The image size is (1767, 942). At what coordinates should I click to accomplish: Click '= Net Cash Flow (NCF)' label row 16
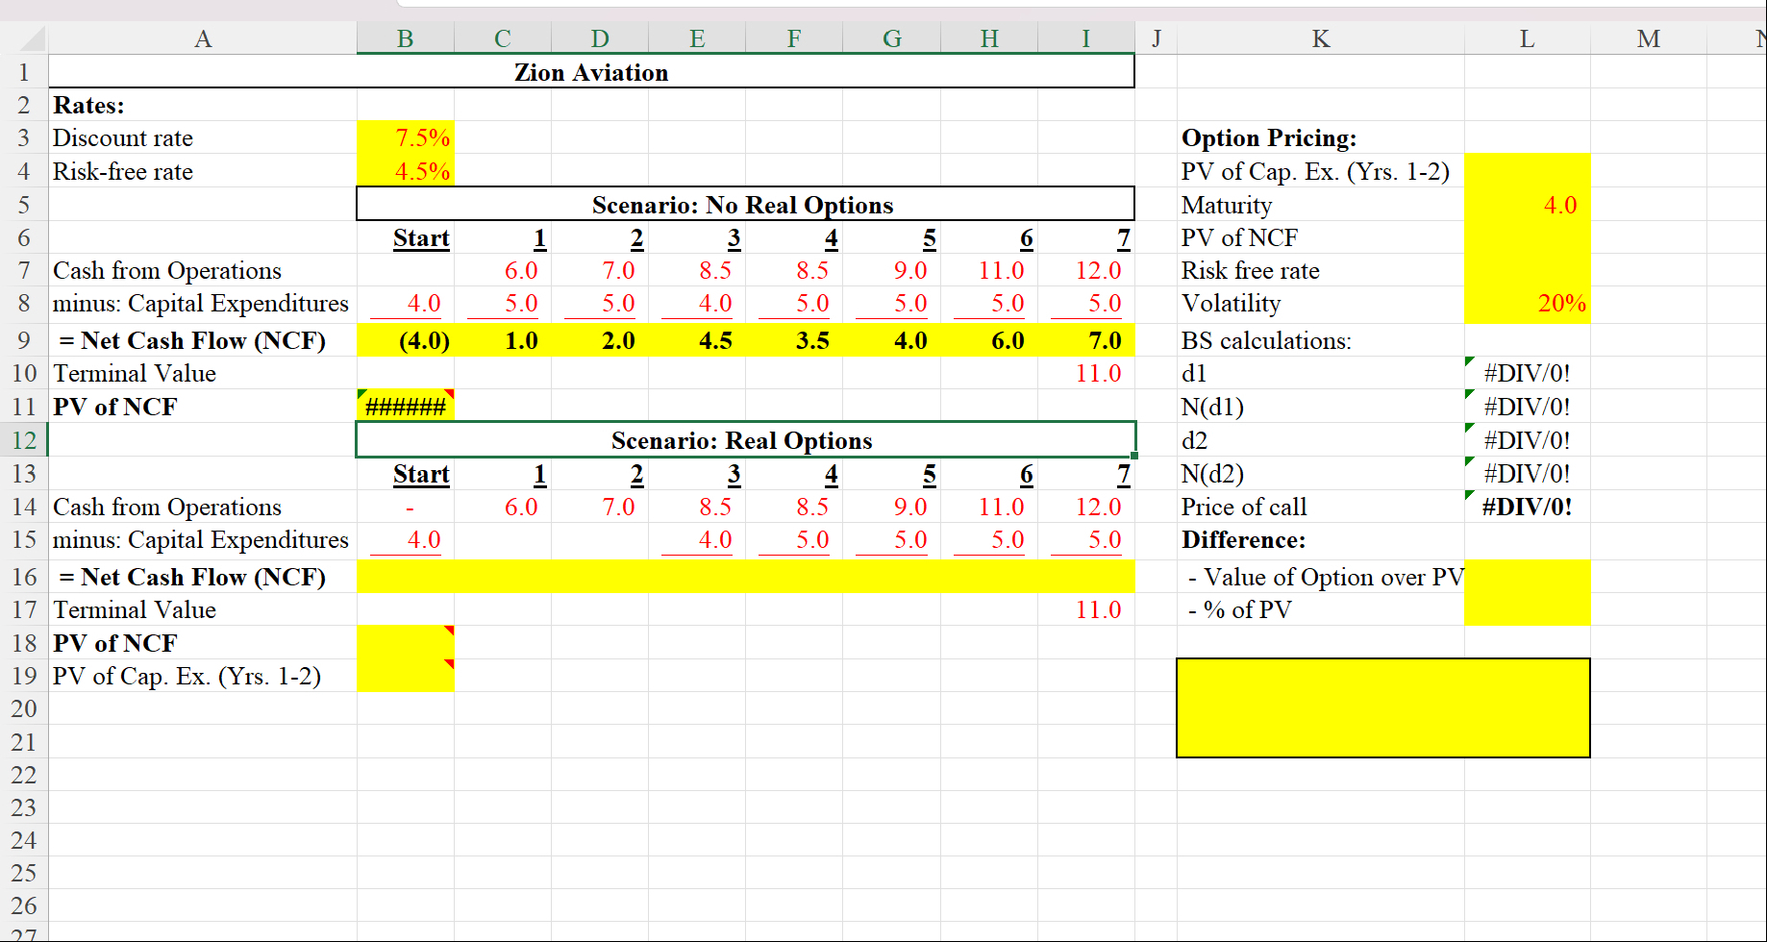coord(192,577)
